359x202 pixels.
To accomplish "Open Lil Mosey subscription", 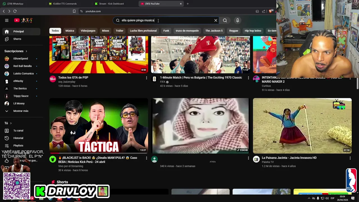I will click(x=21, y=104).
